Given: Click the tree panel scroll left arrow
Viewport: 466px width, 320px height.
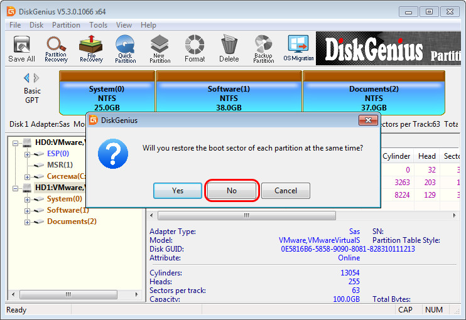Looking at the screenshot, I should pyautogui.click(x=13, y=294).
